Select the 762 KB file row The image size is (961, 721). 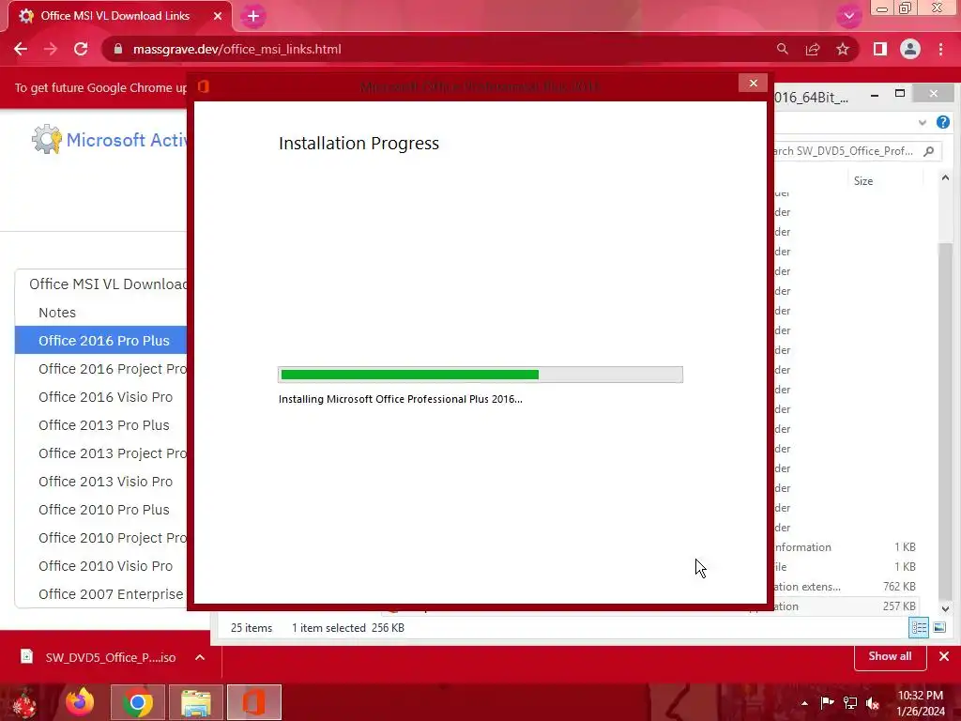point(846,587)
